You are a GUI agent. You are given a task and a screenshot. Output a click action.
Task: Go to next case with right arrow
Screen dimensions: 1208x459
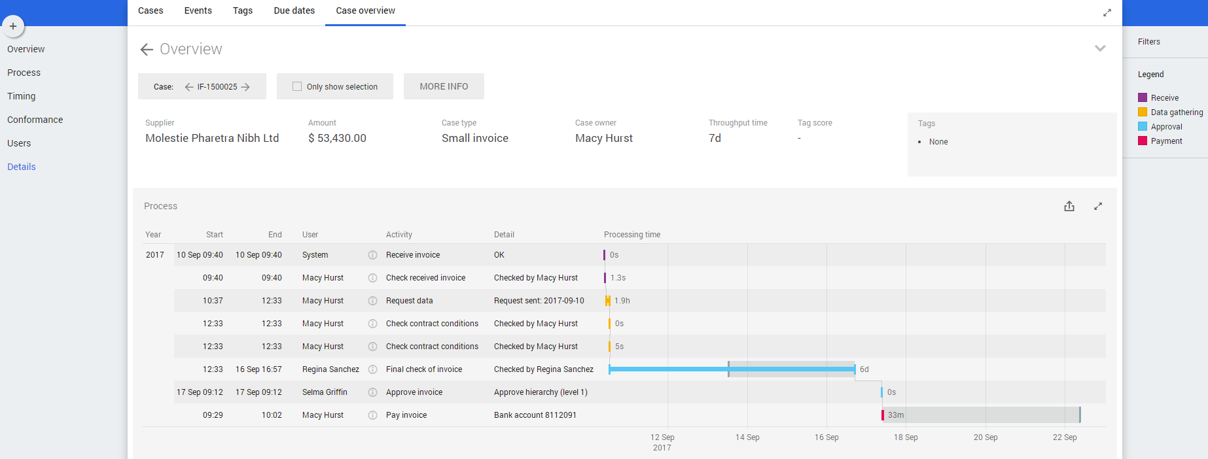click(245, 87)
